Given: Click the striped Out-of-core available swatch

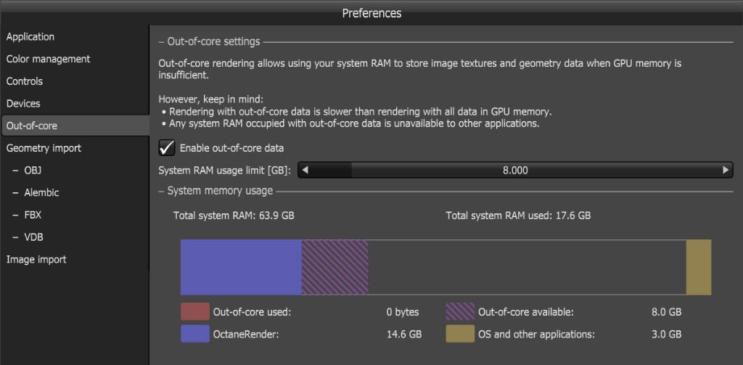Looking at the screenshot, I should (x=460, y=312).
